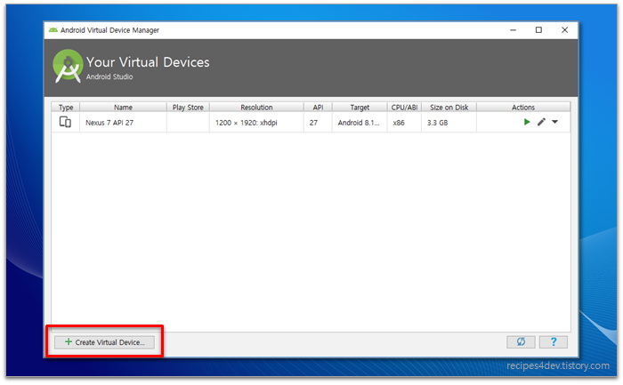Viewport: 623px width, 385px height.
Task: Click the Android Studio logo in header
Action: tap(68, 66)
